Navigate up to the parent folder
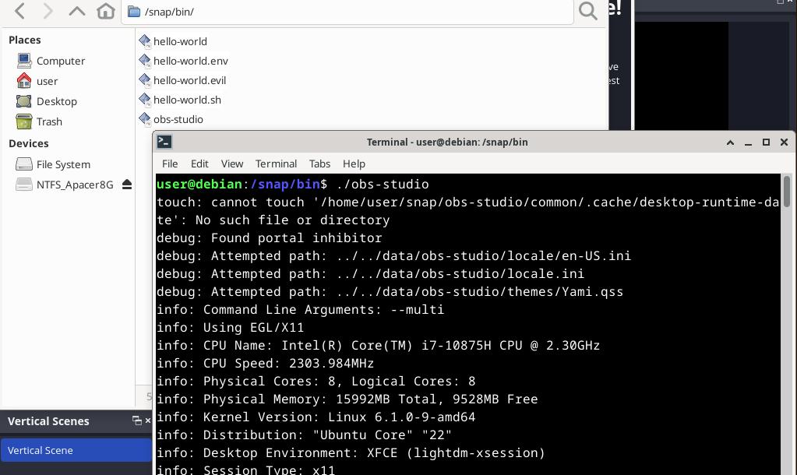 (76, 11)
